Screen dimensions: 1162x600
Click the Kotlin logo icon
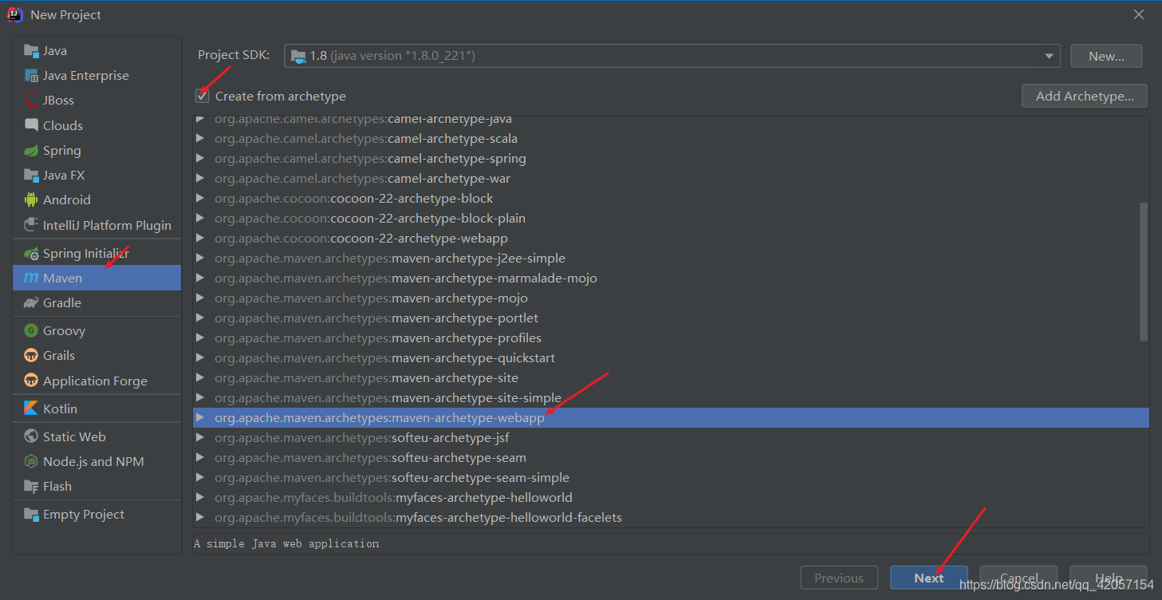(31, 409)
